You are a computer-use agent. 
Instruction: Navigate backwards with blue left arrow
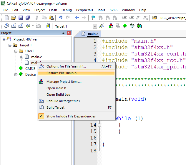tap(77, 18)
